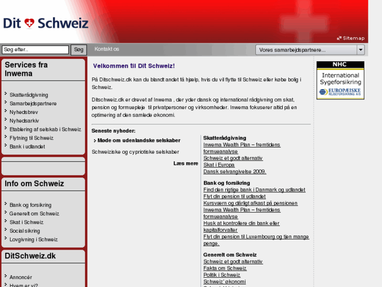The image size is (382, 287).
Task: Open Fakta om Schweiz link
Action: [225, 268]
